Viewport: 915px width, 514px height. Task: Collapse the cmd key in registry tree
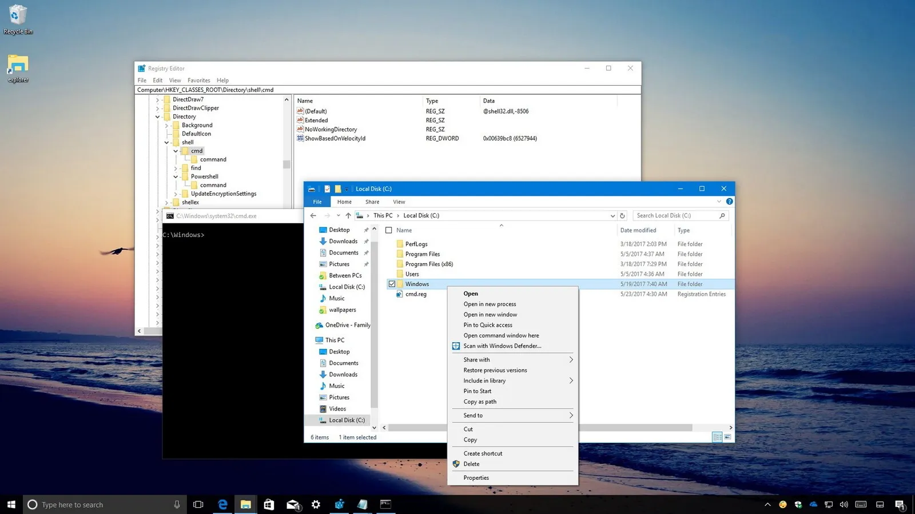coord(176,151)
